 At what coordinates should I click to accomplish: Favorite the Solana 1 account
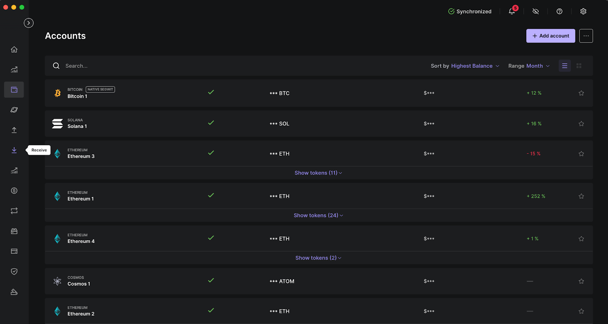click(581, 124)
